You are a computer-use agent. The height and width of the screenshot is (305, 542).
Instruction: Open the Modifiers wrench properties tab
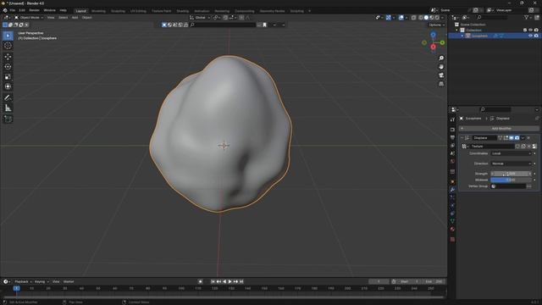point(452,190)
